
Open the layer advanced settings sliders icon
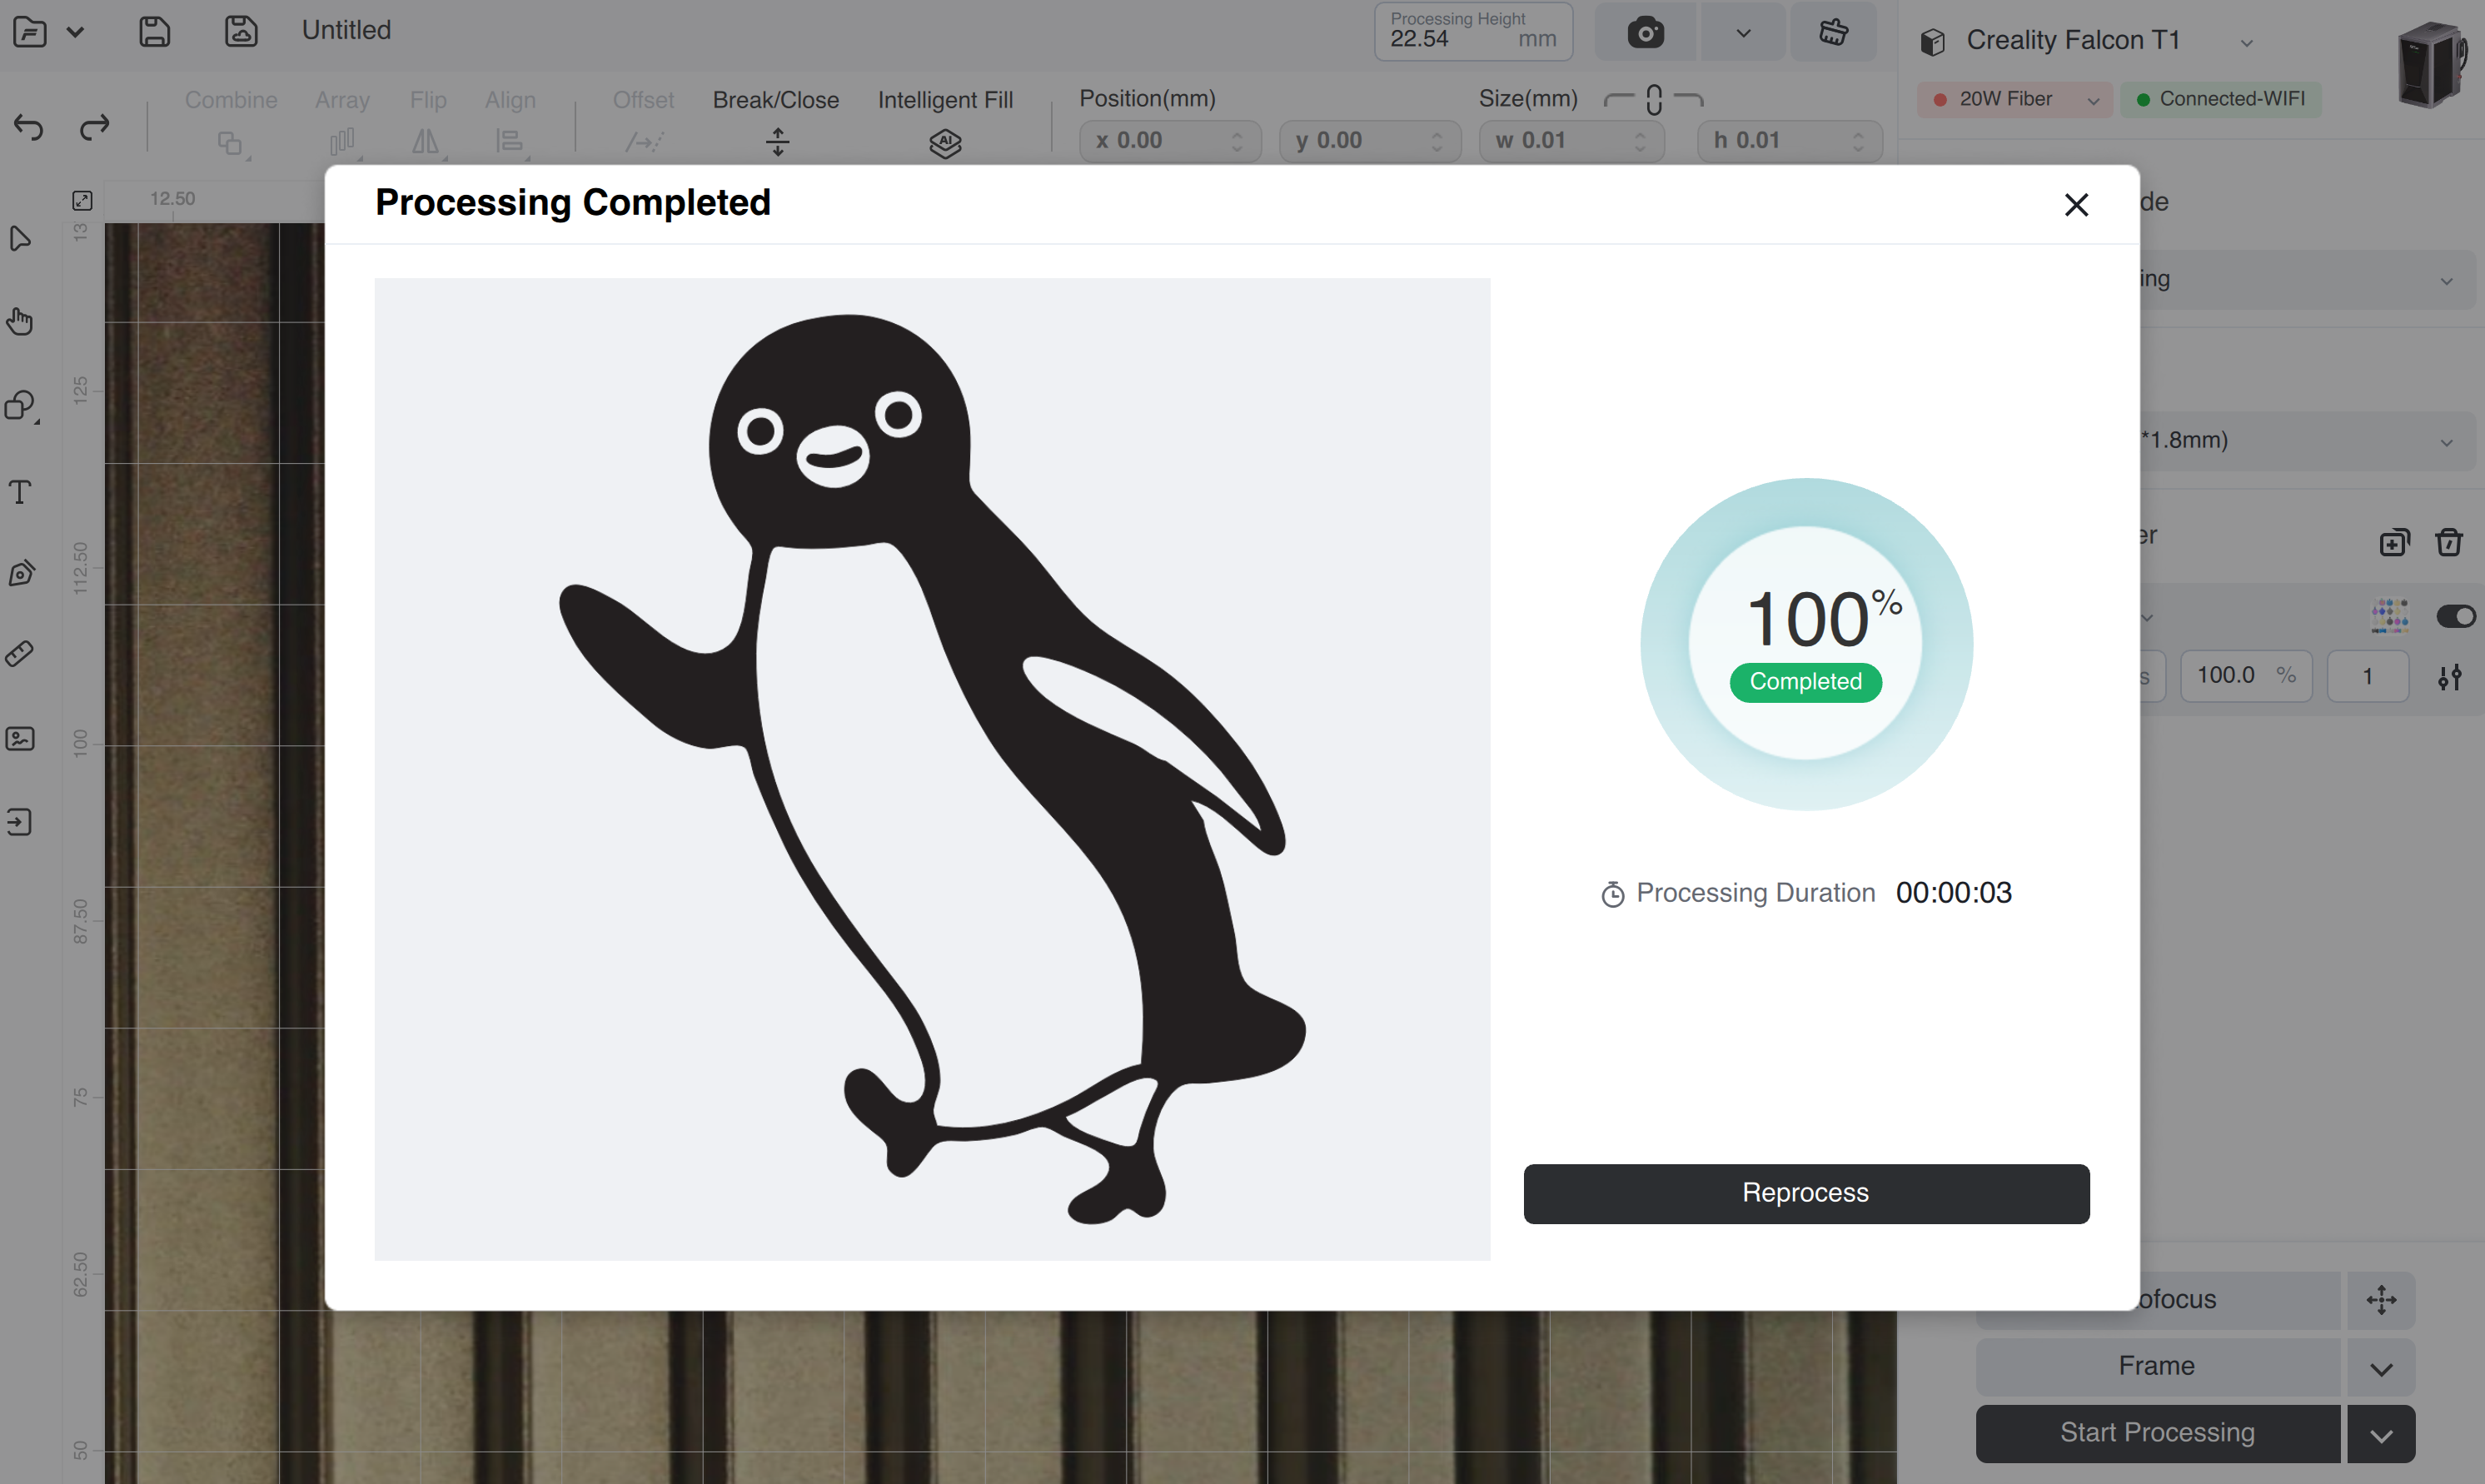click(2450, 677)
